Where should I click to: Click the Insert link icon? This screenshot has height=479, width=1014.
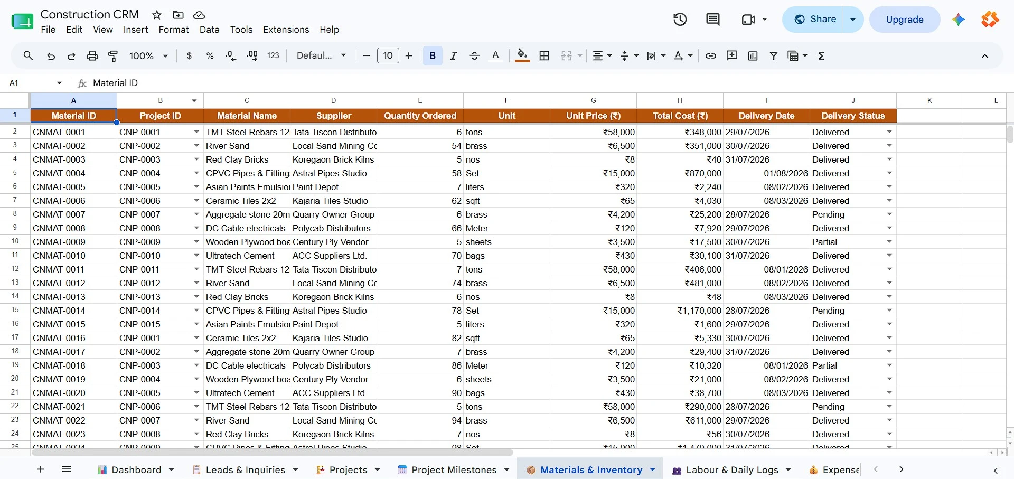(x=711, y=55)
